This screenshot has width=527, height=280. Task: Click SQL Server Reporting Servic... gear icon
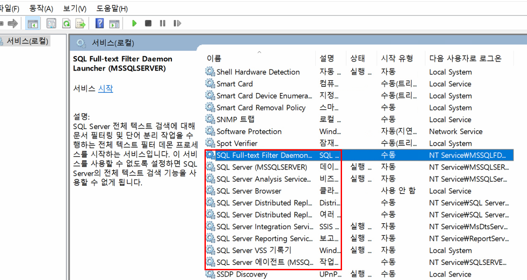(210, 238)
